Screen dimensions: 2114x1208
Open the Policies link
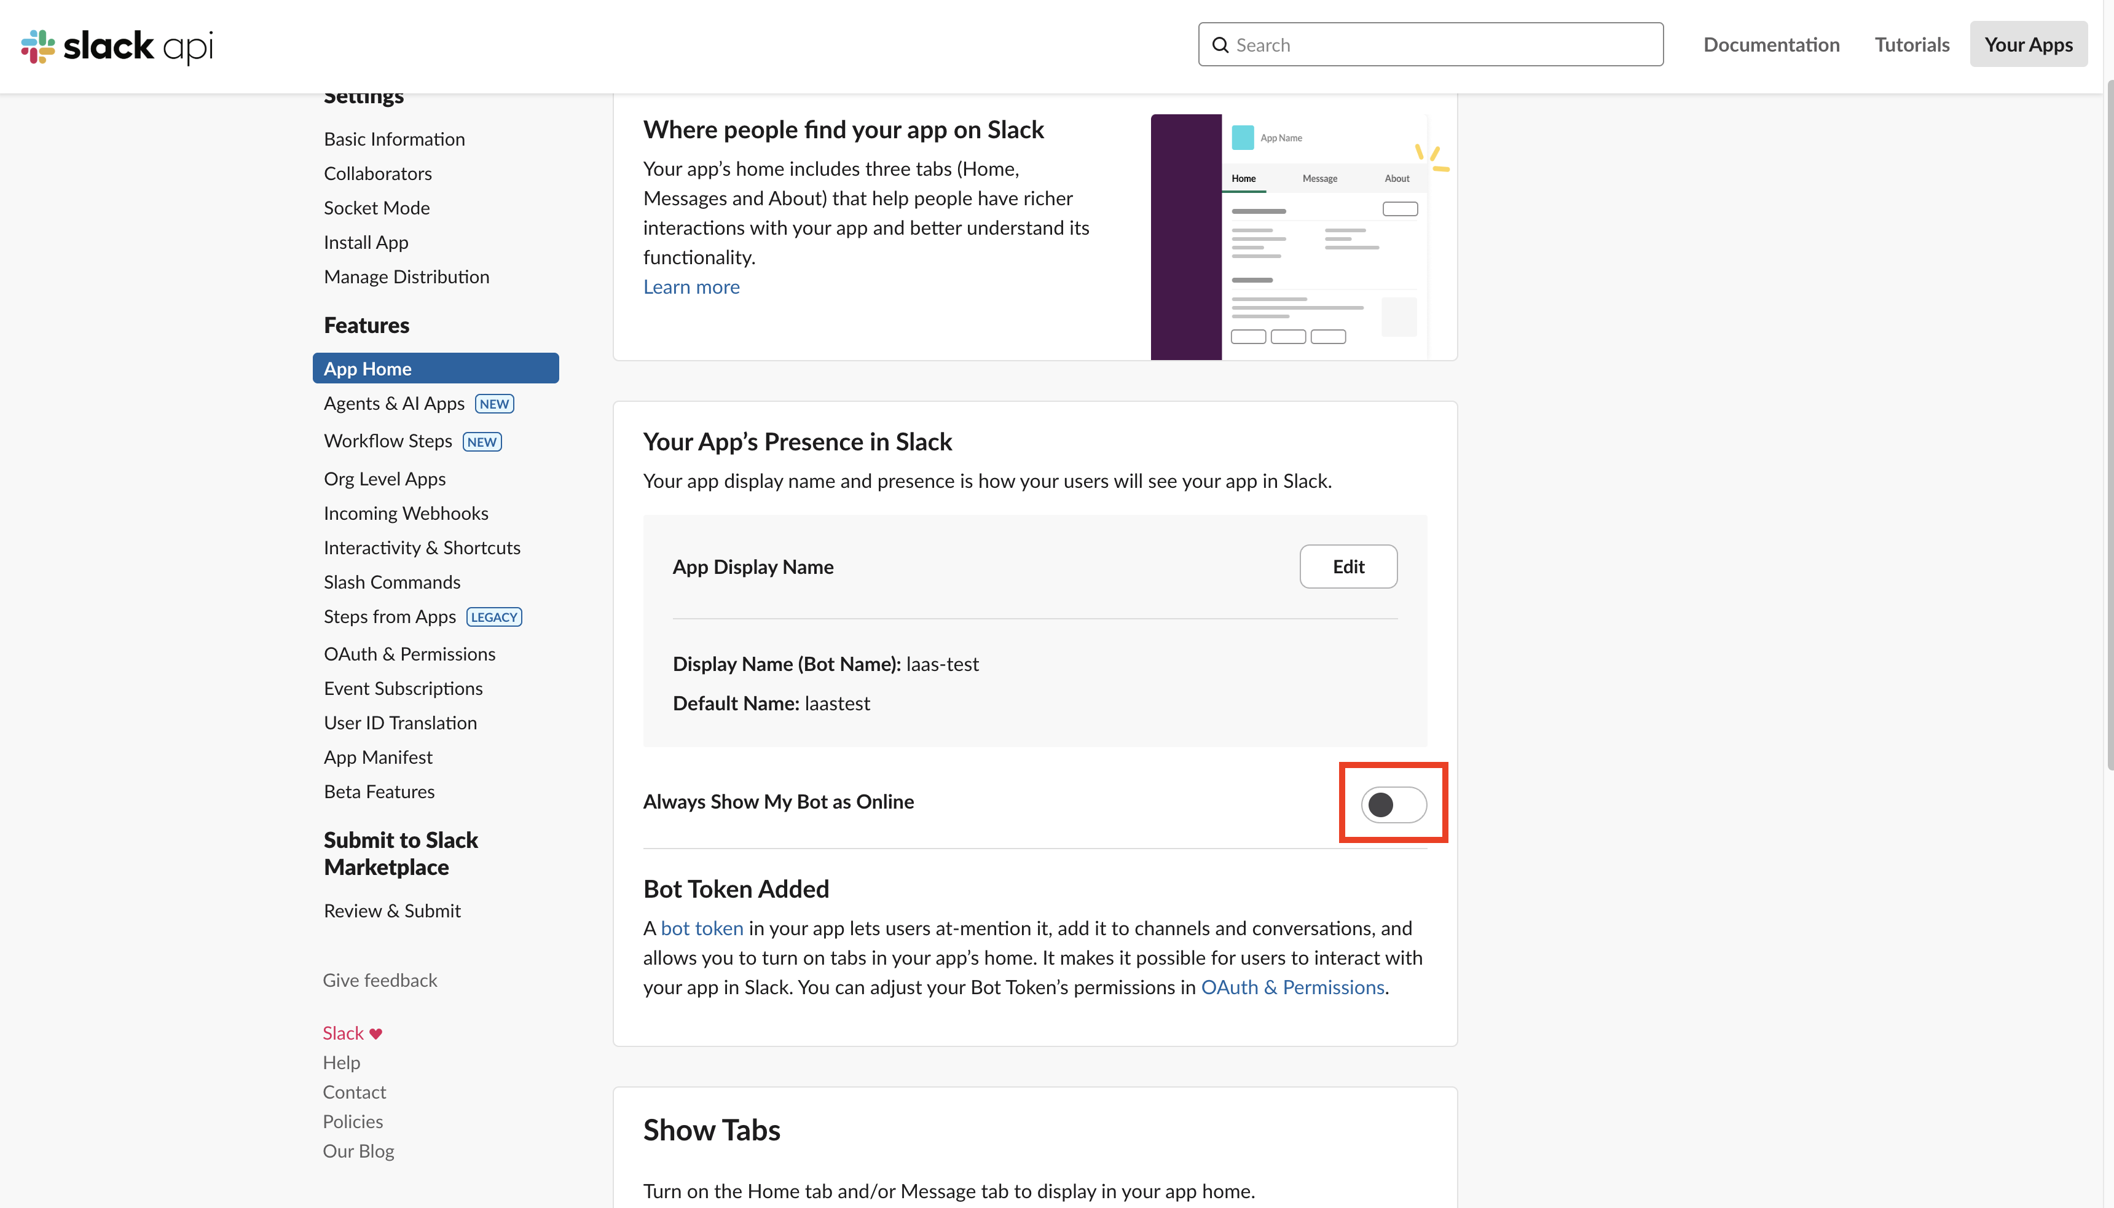click(353, 1122)
